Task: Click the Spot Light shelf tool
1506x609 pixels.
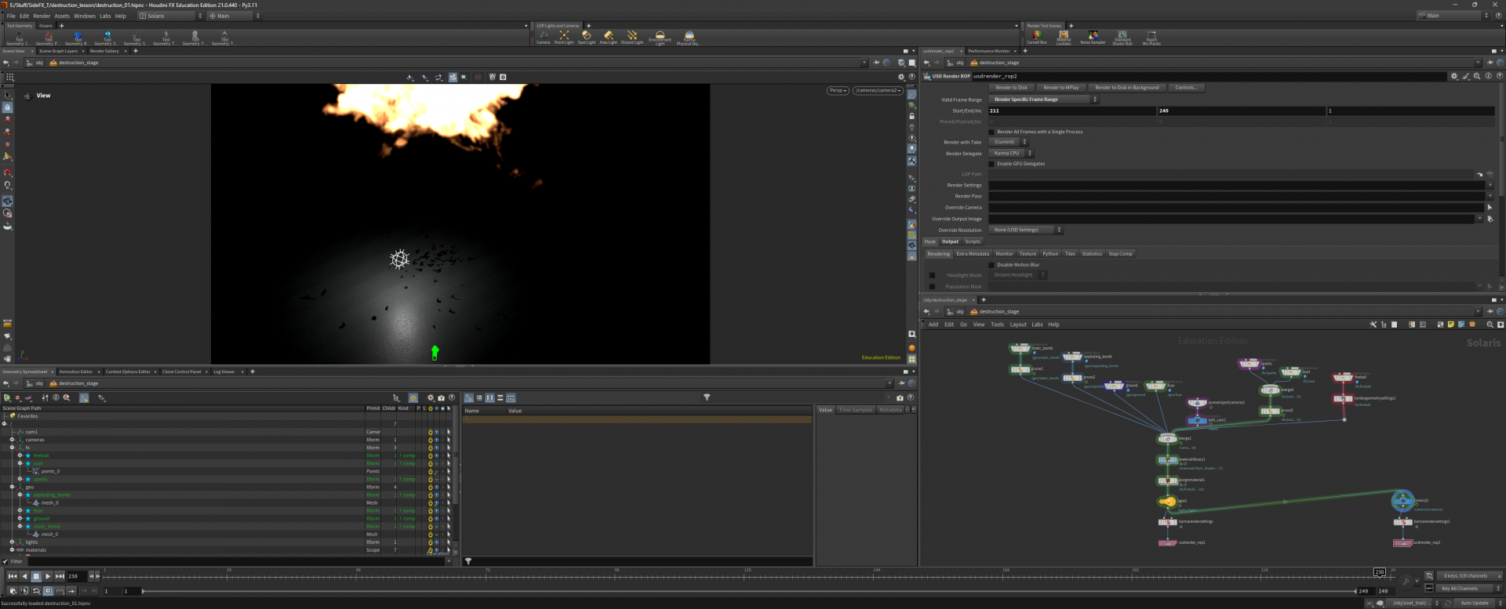Action: pyautogui.click(x=586, y=36)
